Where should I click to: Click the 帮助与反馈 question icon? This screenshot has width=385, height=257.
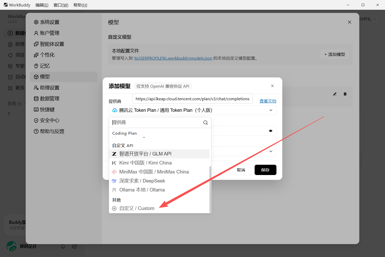(36, 131)
